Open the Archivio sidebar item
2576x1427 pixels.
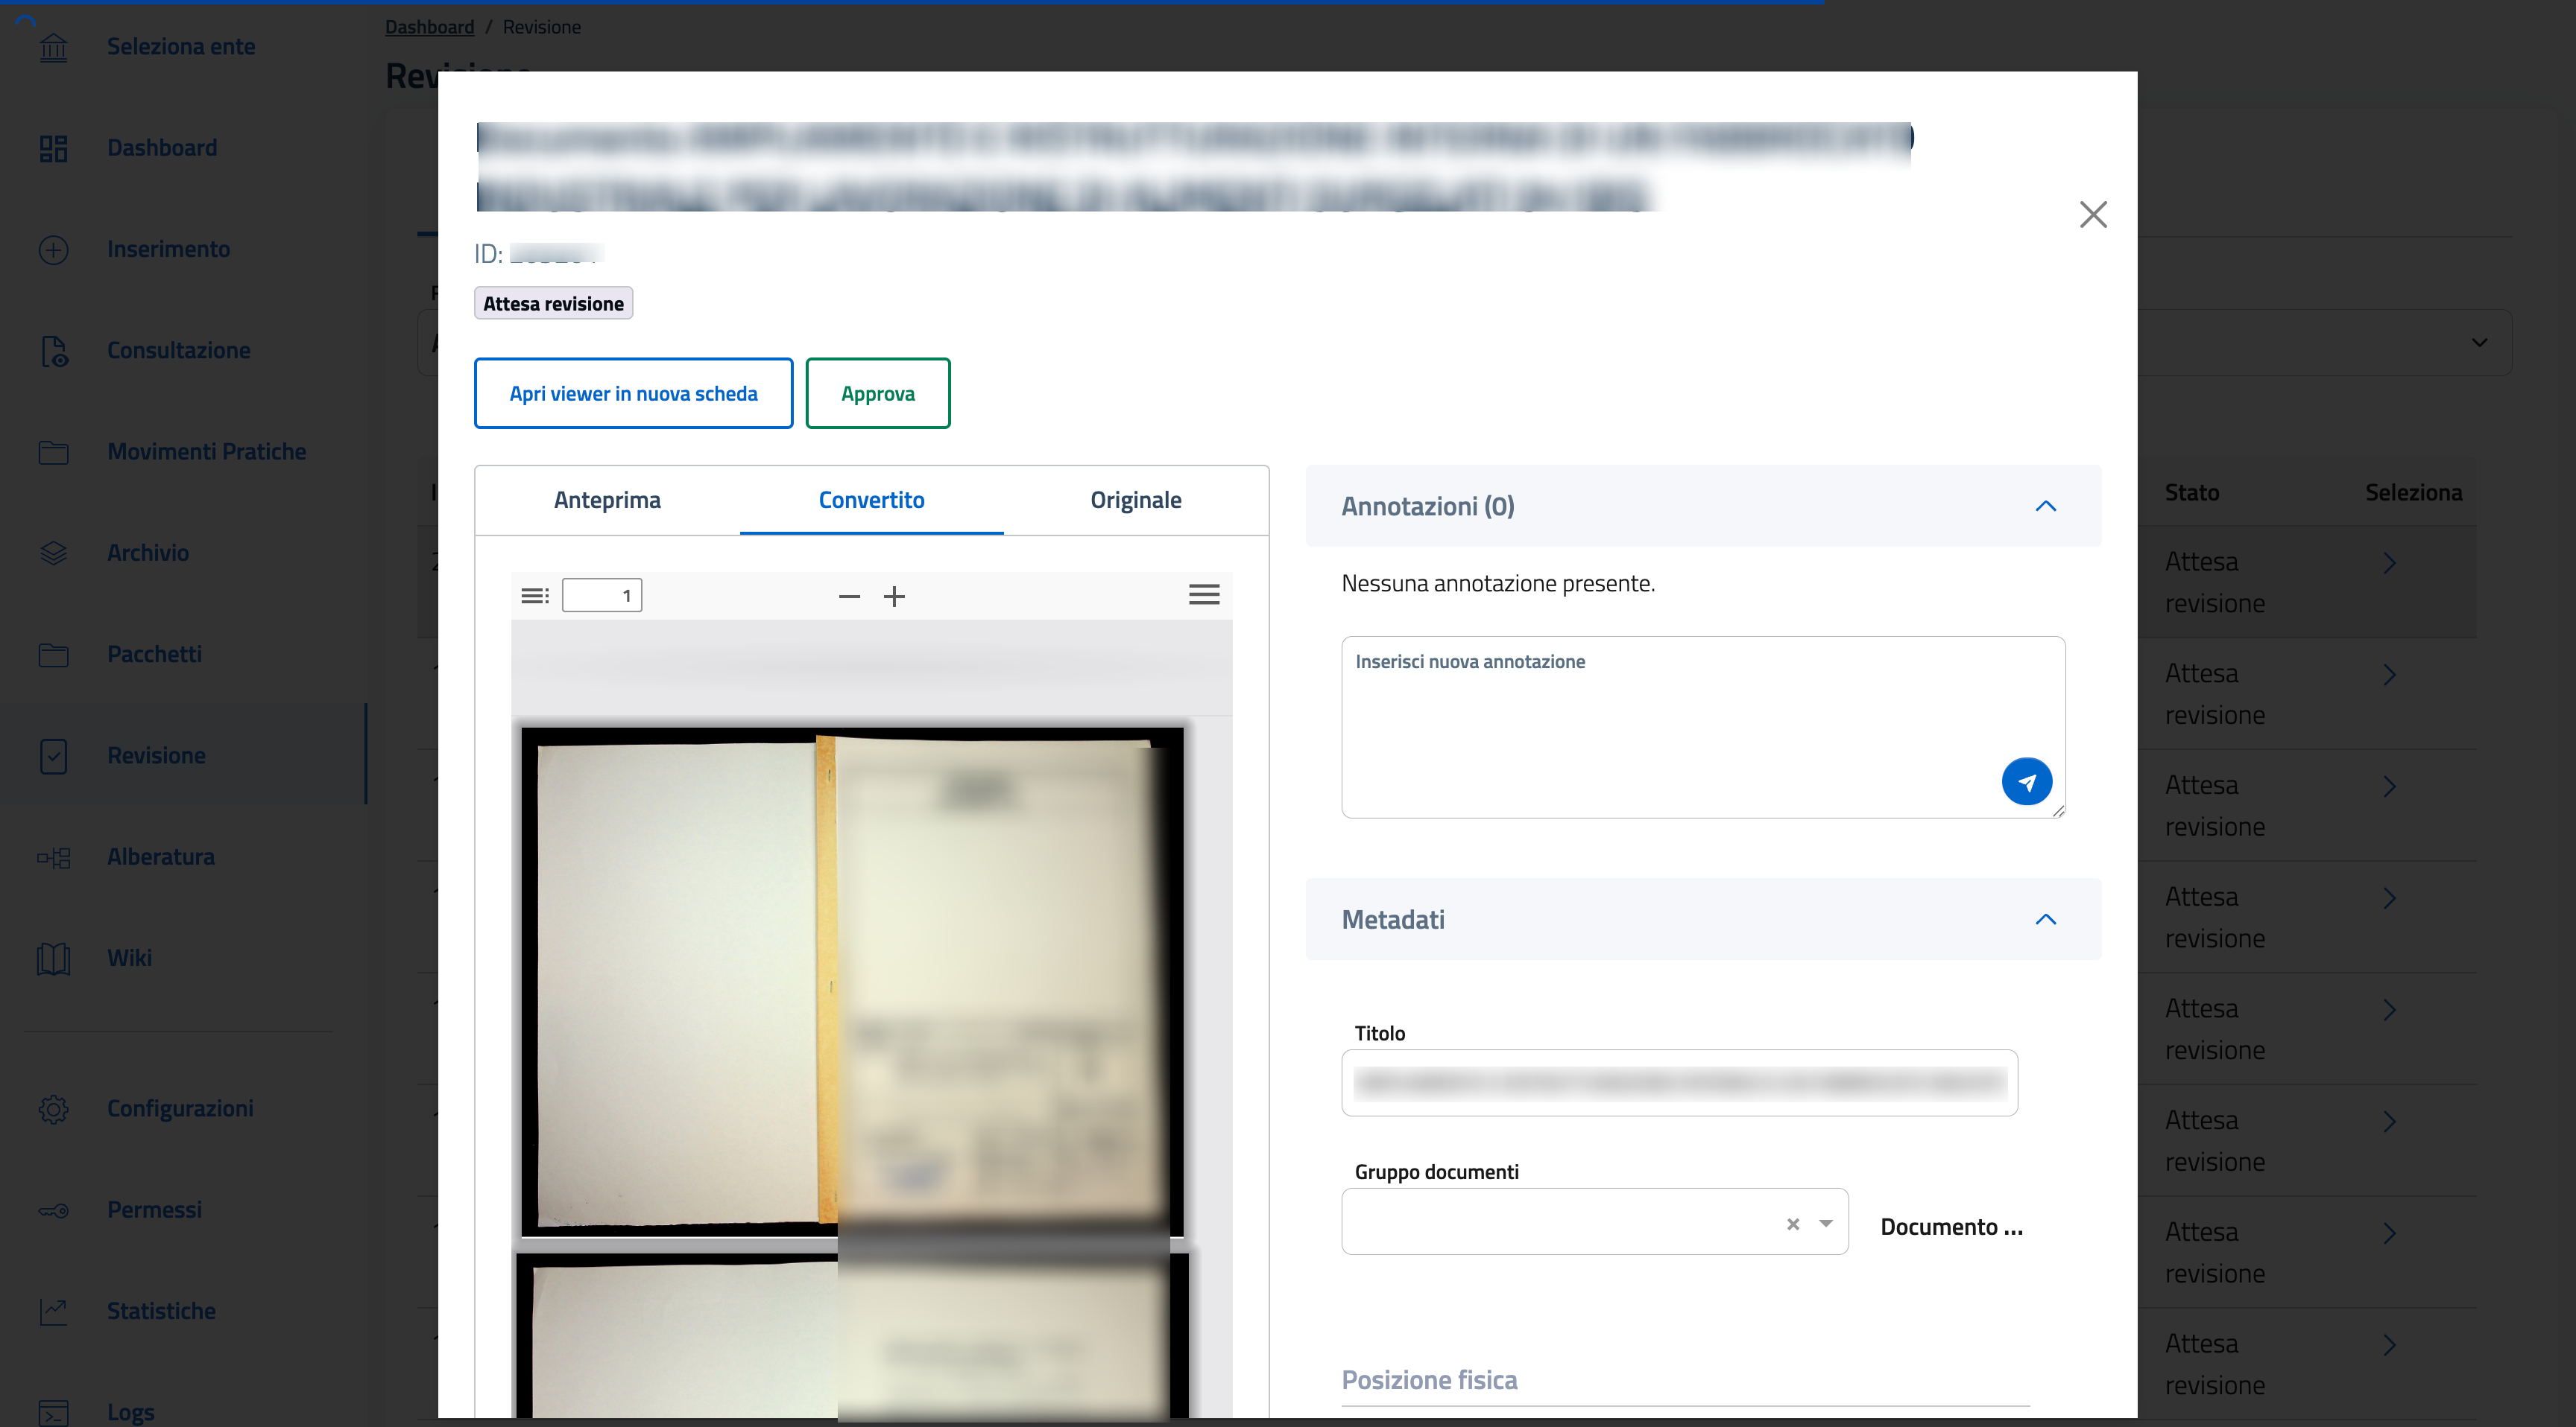click(x=147, y=553)
